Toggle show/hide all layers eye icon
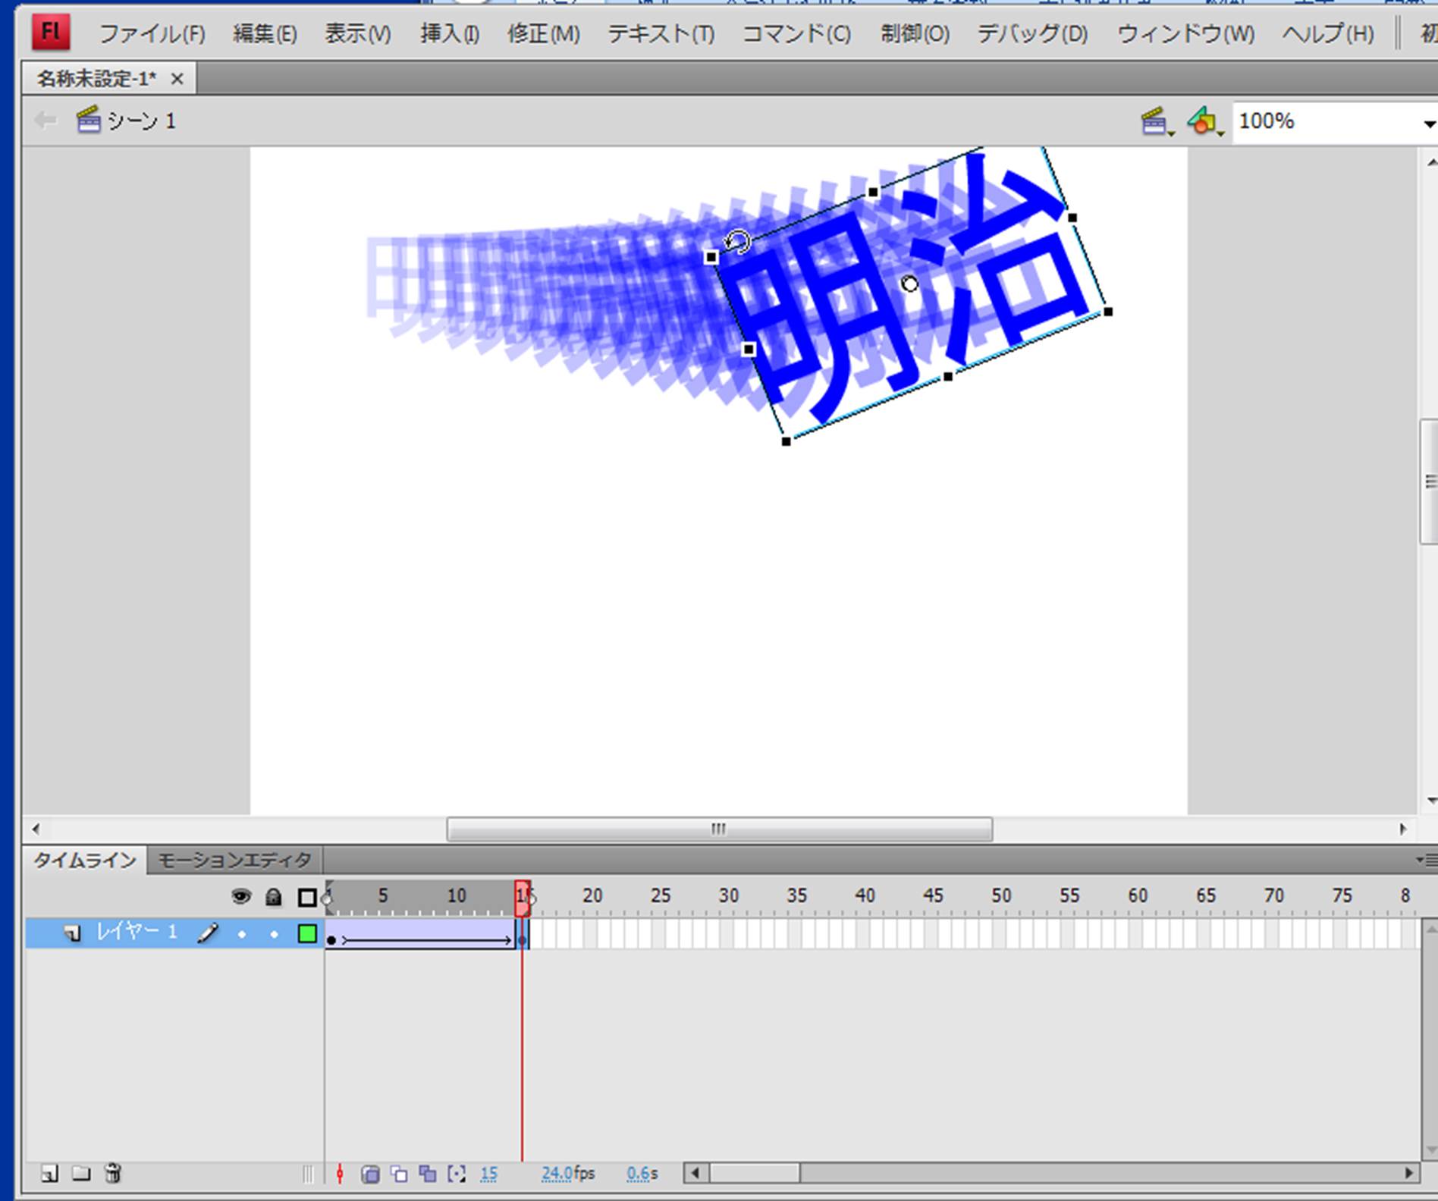 [241, 897]
